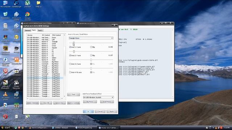Click the Axis 3 Z axis slider handle

(91, 60)
